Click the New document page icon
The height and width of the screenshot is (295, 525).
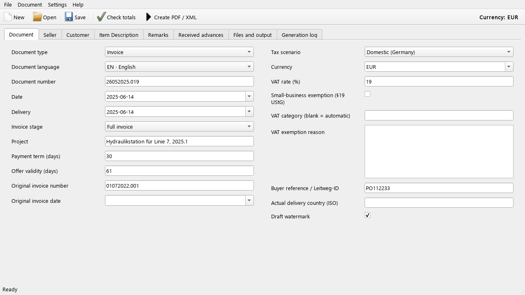tap(8, 17)
